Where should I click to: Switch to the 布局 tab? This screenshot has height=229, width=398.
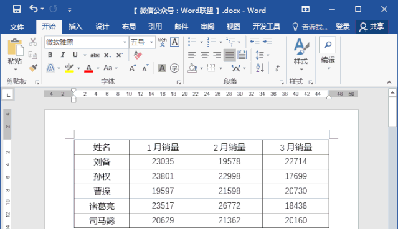pyautogui.click(x=129, y=27)
